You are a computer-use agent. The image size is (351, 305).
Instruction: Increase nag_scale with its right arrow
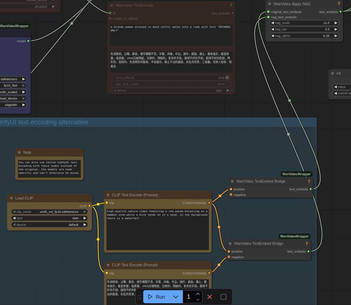336,23
